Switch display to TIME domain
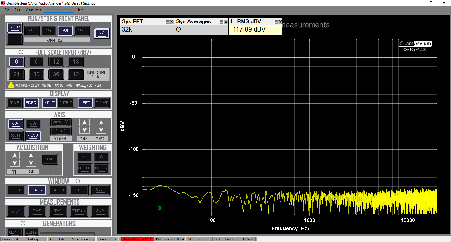Viewport: 451px width, 242px height. (x=15, y=103)
